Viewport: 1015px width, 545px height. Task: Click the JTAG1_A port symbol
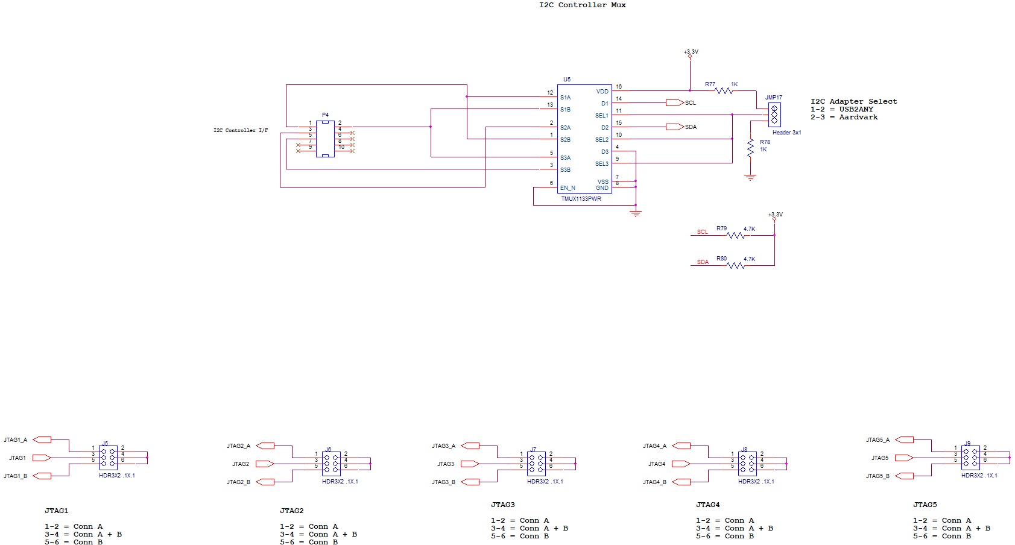pyautogui.click(x=42, y=439)
